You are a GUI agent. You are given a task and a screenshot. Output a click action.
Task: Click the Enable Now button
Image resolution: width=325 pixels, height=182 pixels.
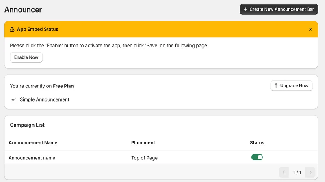tap(26, 57)
